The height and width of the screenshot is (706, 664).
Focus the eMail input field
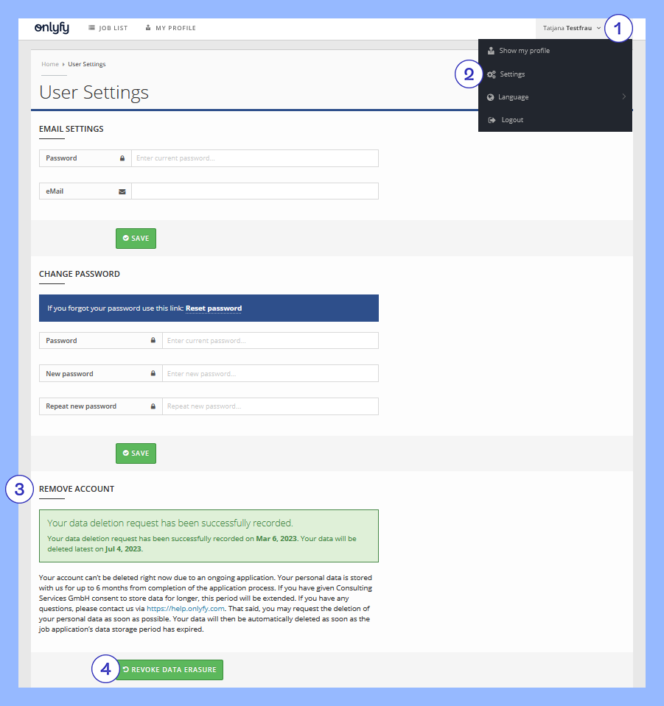pyautogui.click(x=254, y=191)
